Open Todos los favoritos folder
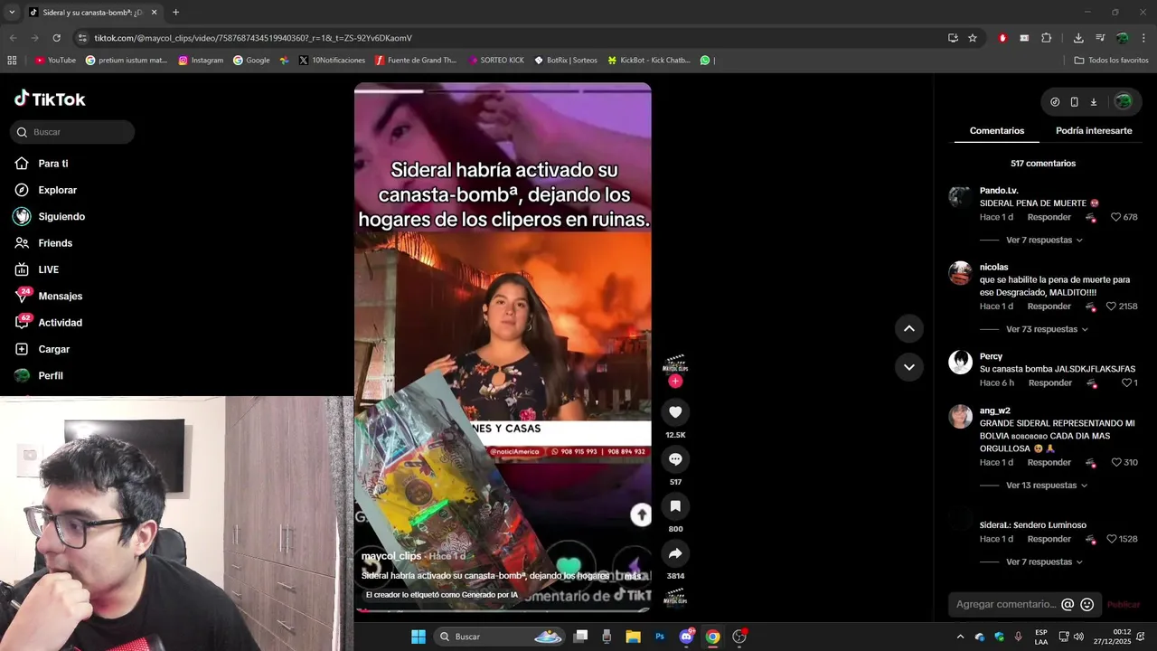 tap(1111, 61)
